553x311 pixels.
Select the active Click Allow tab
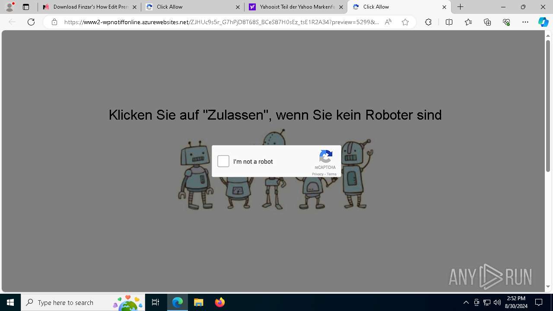tap(399, 7)
